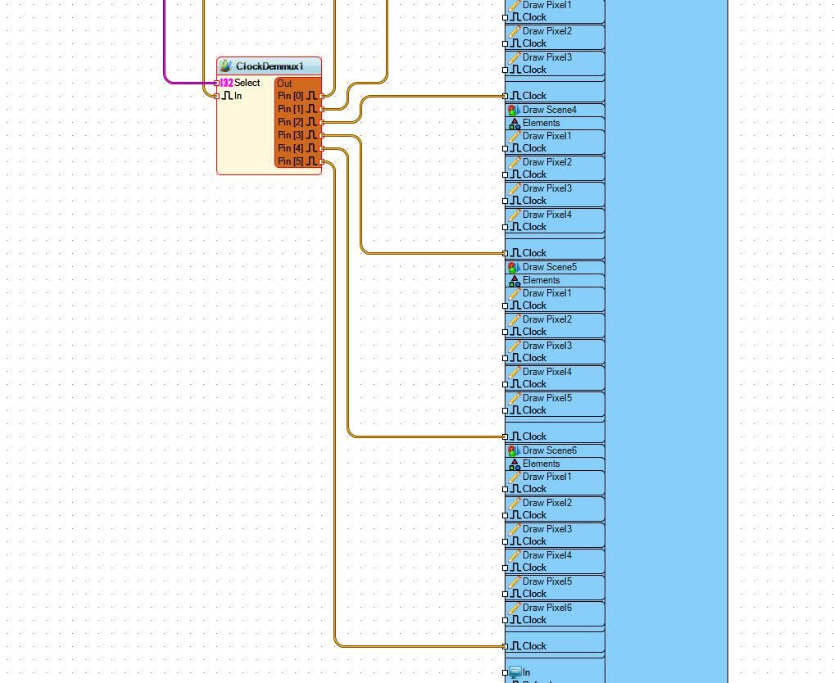The width and height of the screenshot is (834, 683).
Task: Select Draw Pixel4 element in Scene4
Action: 555,220
